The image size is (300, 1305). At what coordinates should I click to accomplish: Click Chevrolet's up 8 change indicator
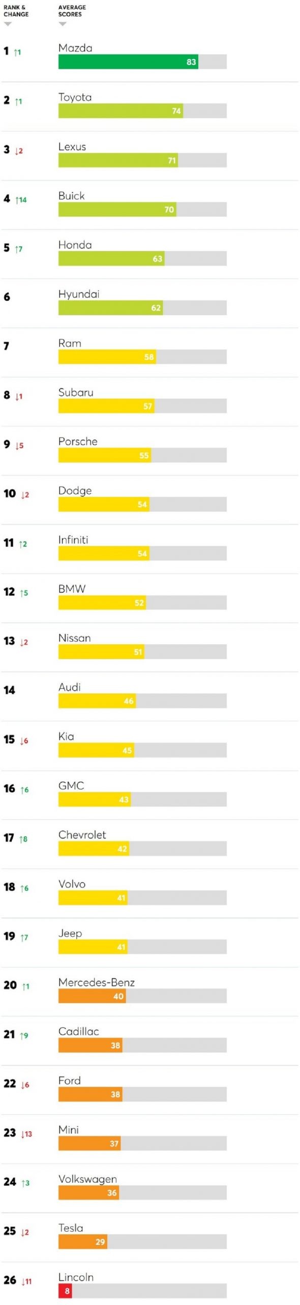23,839
